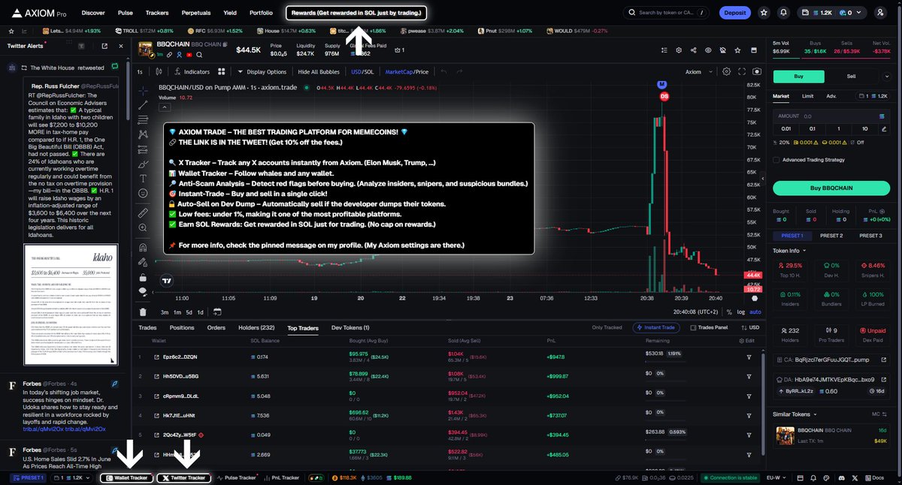Toggle Hide All Bubbles on chart
The height and width of the screenshot is (485, 902).
[319, 71]
